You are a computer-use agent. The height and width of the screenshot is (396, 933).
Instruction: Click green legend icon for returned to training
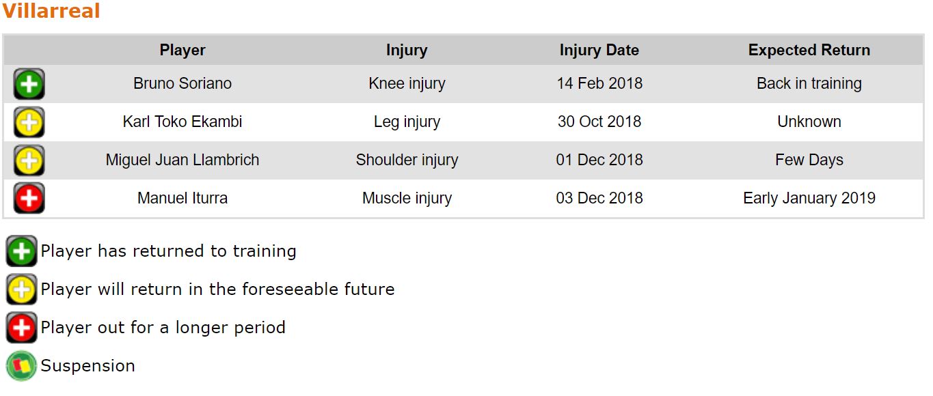21,251
